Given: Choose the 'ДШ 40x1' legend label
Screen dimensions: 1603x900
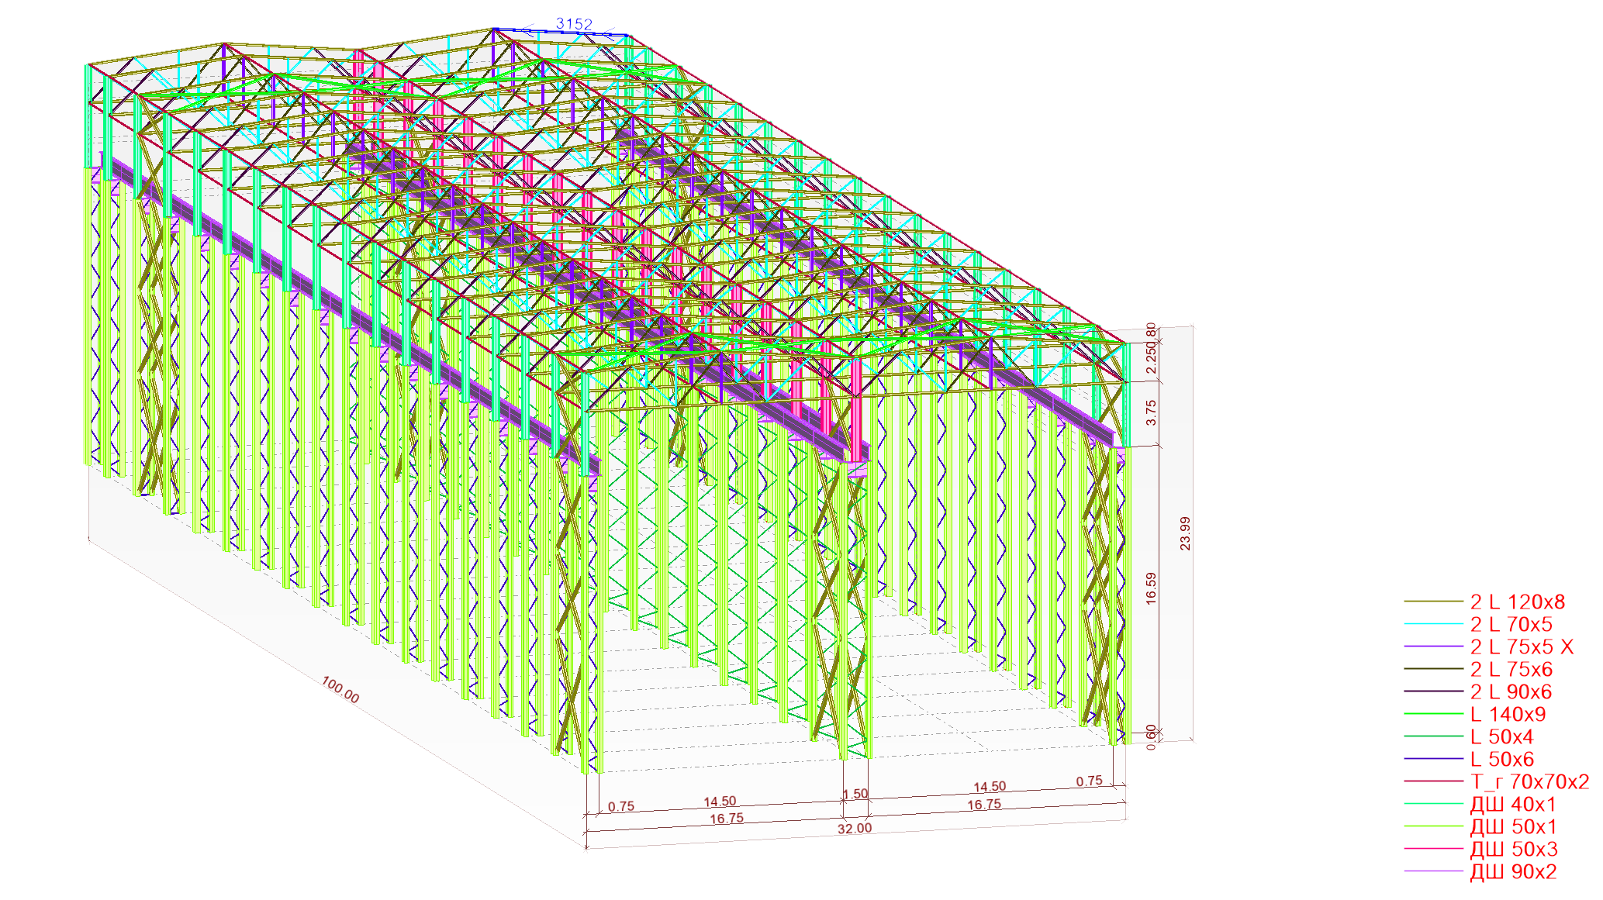Looking at the screenshot, I should 1512,804.
